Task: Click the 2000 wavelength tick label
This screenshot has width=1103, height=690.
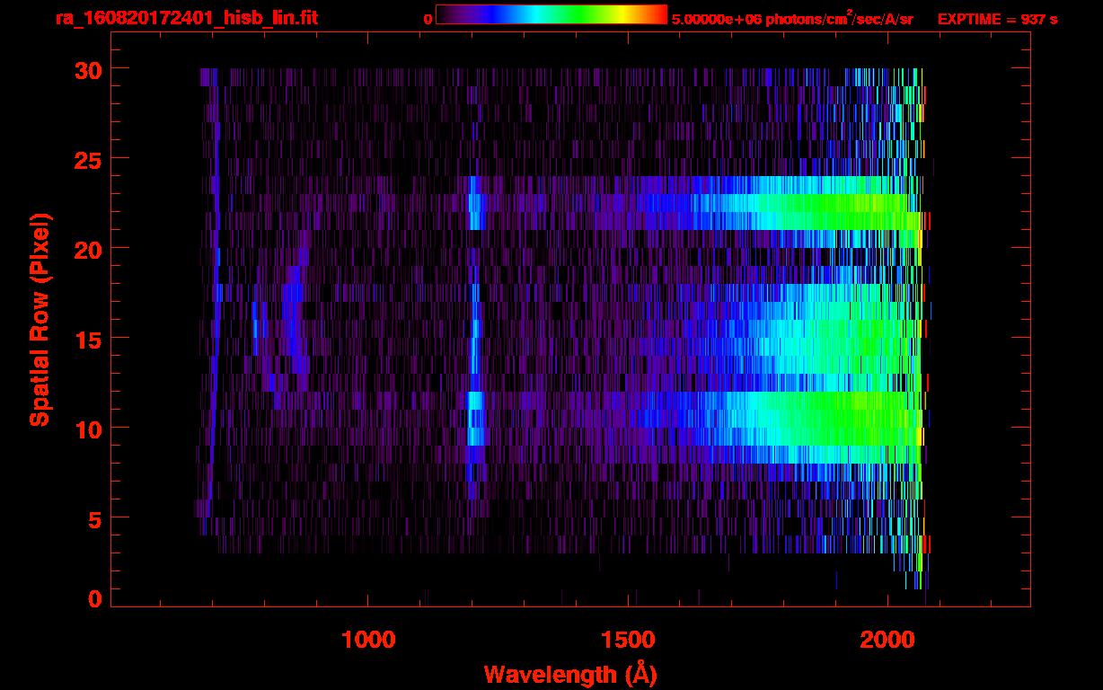Action: 887,640
